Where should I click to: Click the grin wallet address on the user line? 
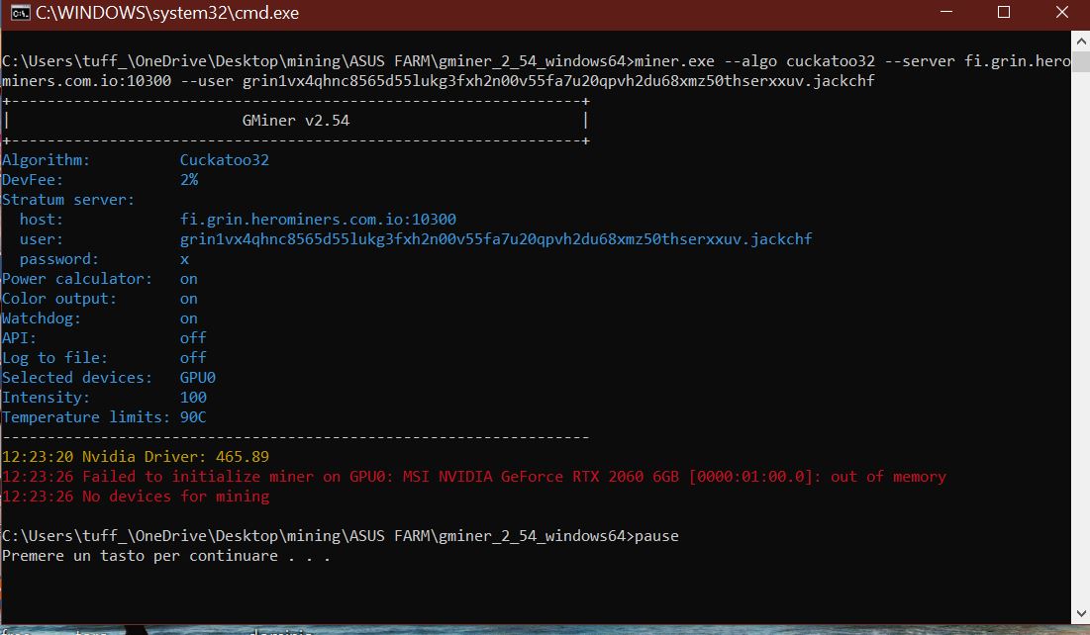pos(496,239)
